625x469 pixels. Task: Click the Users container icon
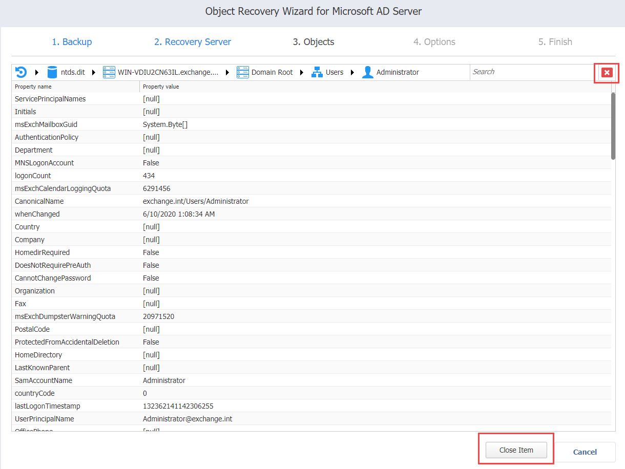pos(316,72)
